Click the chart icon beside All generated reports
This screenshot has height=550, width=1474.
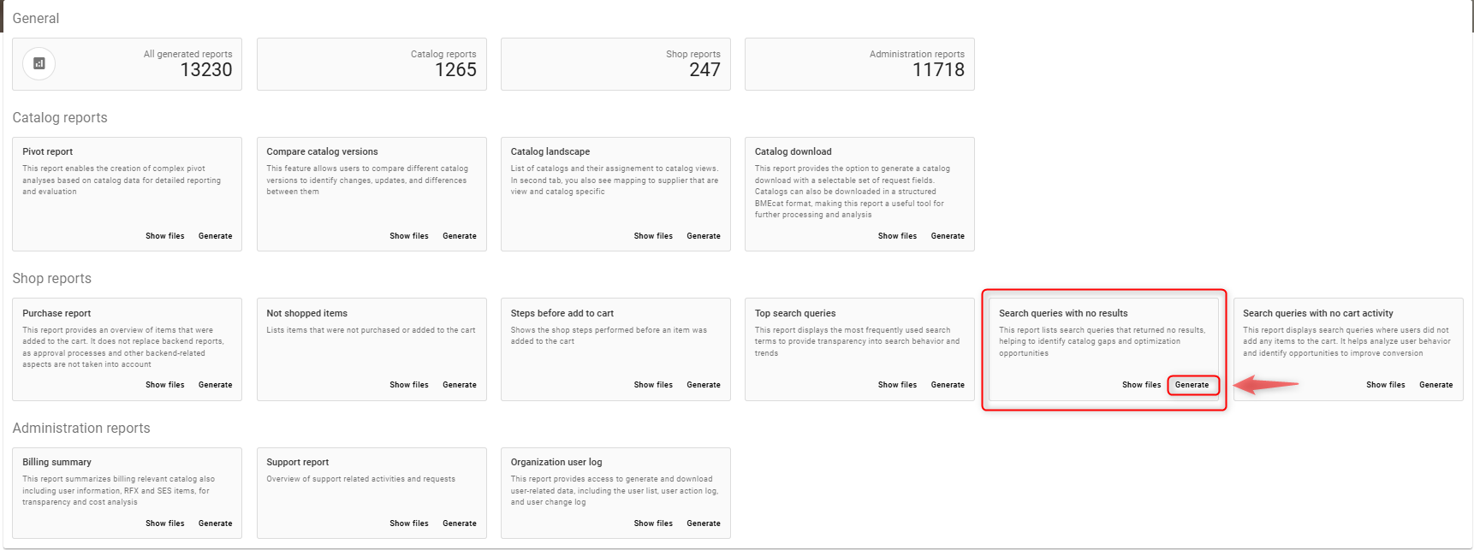coord(39,63)
